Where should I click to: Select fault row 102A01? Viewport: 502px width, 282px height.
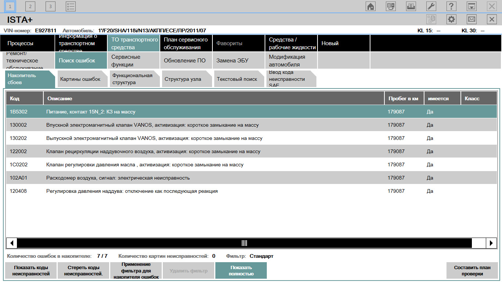251,178
